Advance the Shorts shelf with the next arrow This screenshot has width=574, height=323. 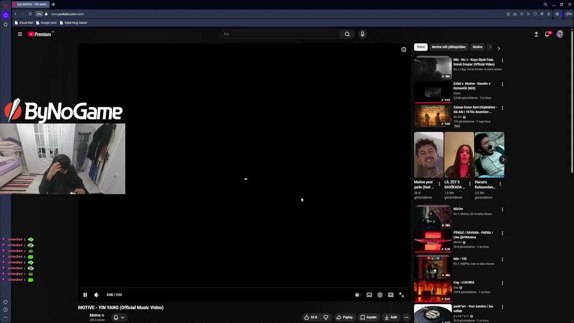pos(503,160)
